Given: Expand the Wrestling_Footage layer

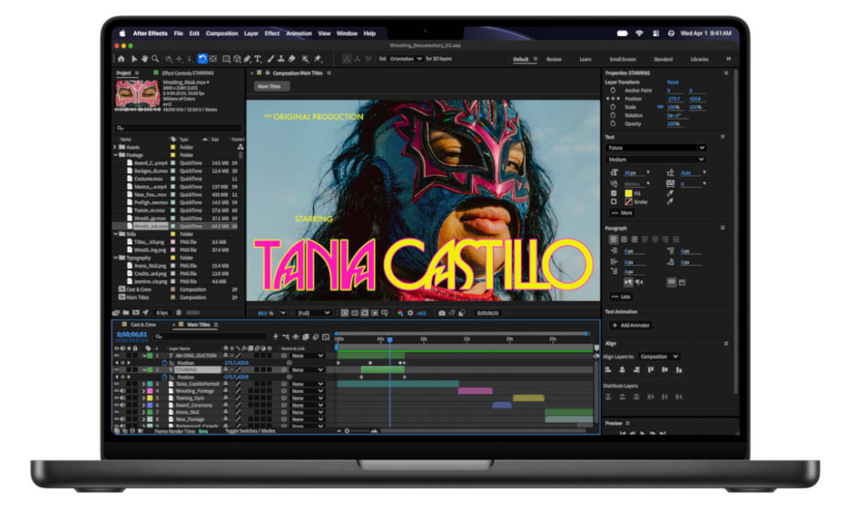Looking at the screenshot, I should point(143,391).
